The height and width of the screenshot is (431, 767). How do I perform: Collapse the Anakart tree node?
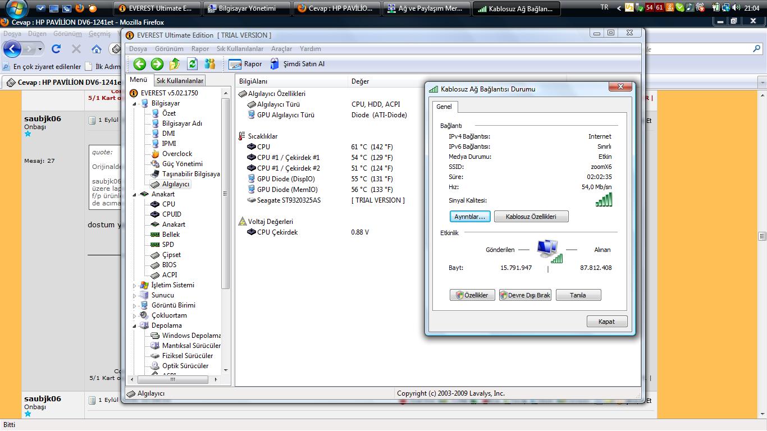pos(134,195)
